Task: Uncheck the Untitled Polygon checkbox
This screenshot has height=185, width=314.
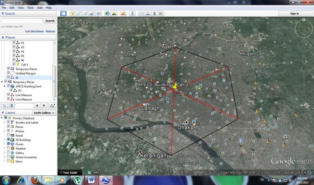Action: [x=8, y=73]
